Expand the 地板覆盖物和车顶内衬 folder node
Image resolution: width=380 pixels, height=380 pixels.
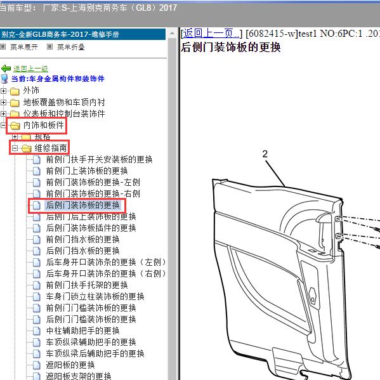click(x=3, y=102)
